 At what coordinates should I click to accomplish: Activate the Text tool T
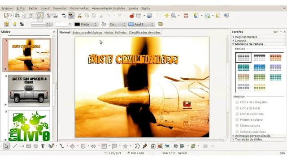[x=43, y=146]
